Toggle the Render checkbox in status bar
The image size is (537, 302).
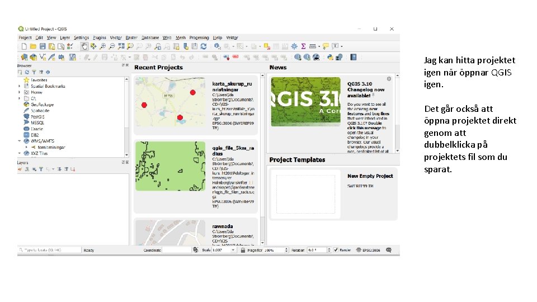(336, 250)
